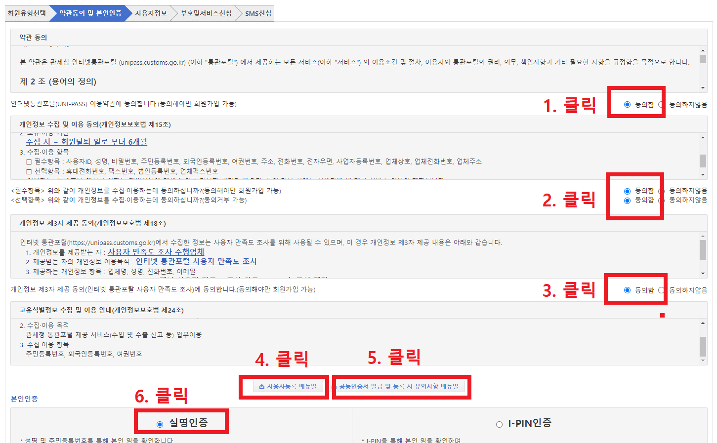Image resolution: width=717 pixels, height=443 pixels.
Task: Go to the 사용자정보 step tab
Action: pos(151,13)
